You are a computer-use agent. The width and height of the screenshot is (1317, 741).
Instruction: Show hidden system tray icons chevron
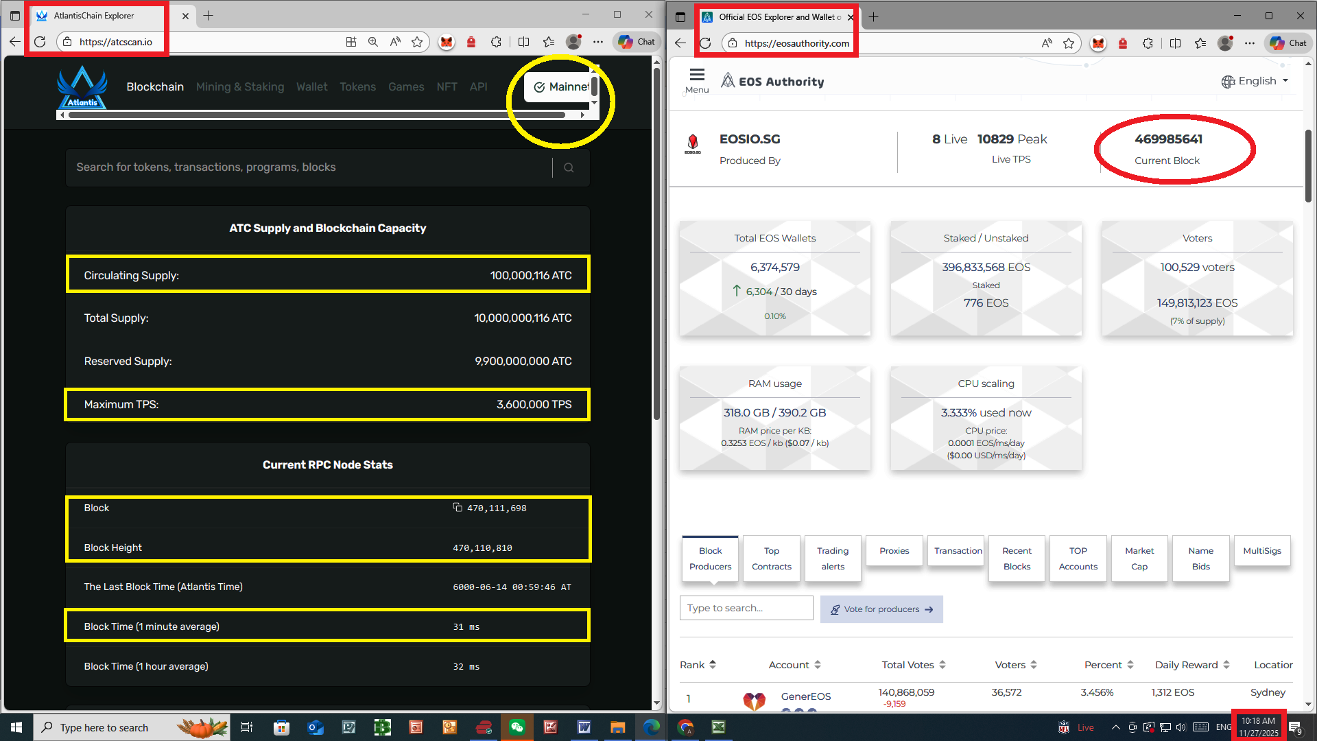pyautogui.click(x=1115, y=727)
